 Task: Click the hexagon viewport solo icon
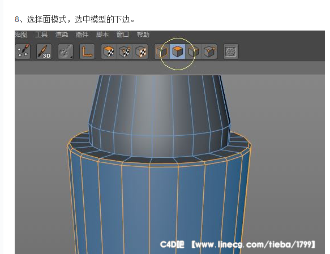coord(231,51)
